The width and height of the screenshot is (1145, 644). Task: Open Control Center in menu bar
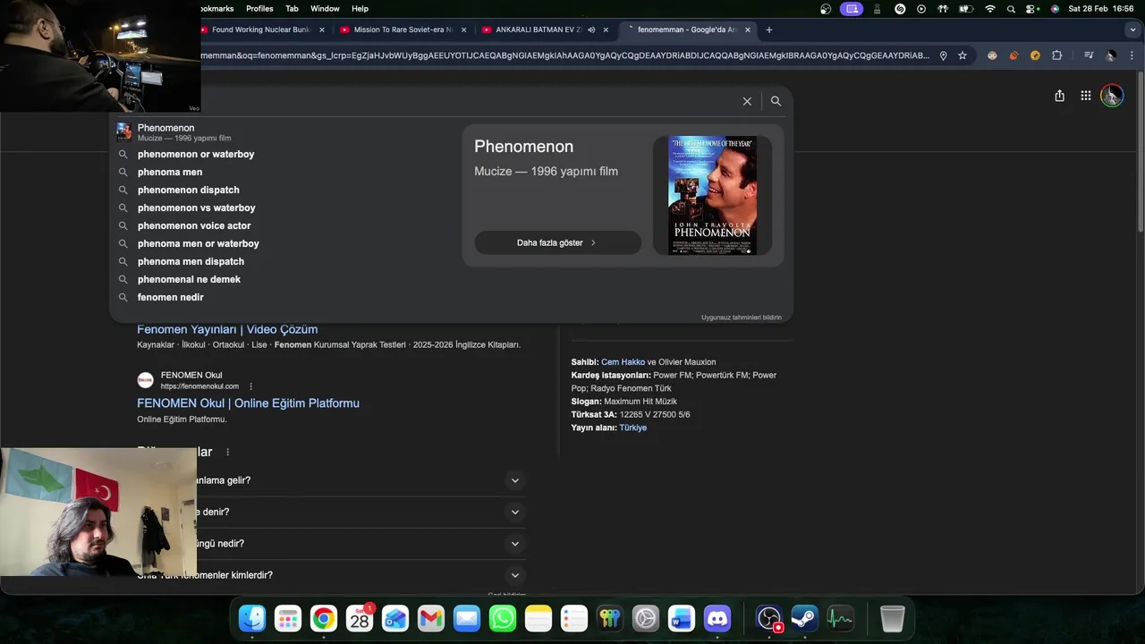click(x=1032, y=9)
